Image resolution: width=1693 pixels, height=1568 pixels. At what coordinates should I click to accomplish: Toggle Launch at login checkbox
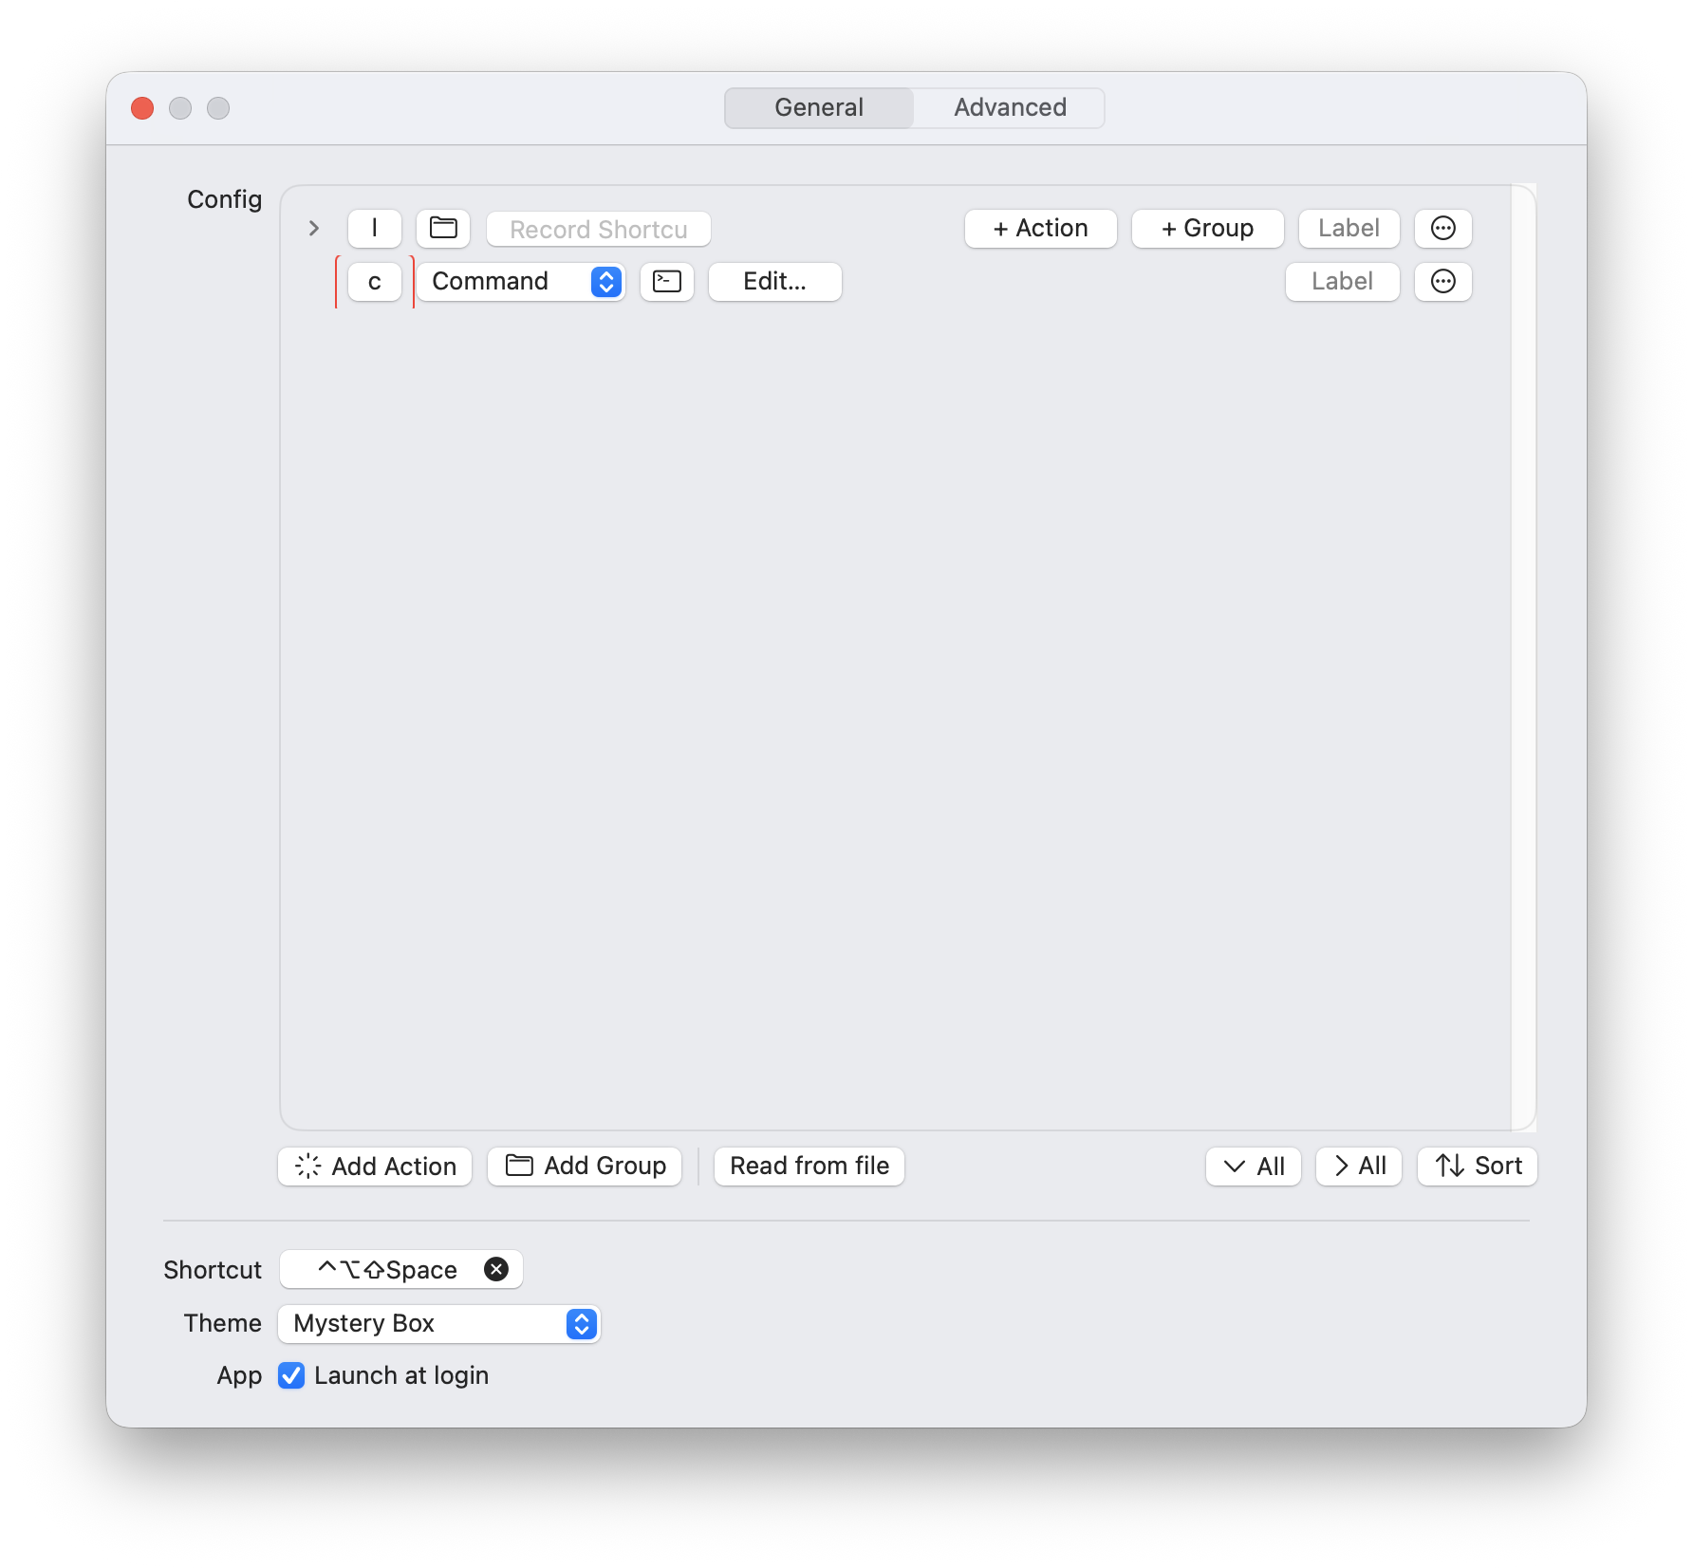pyautogui.click(x=291, y=1375)
